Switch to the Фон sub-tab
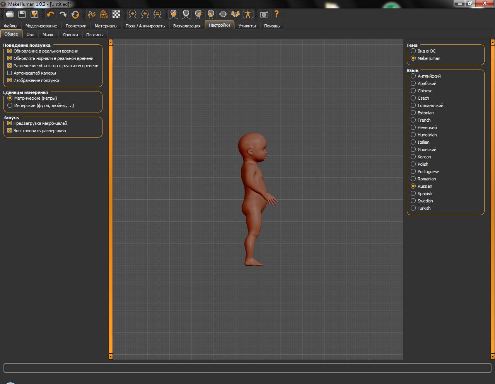Screen dimensions: 495x384 pos(30,35)
